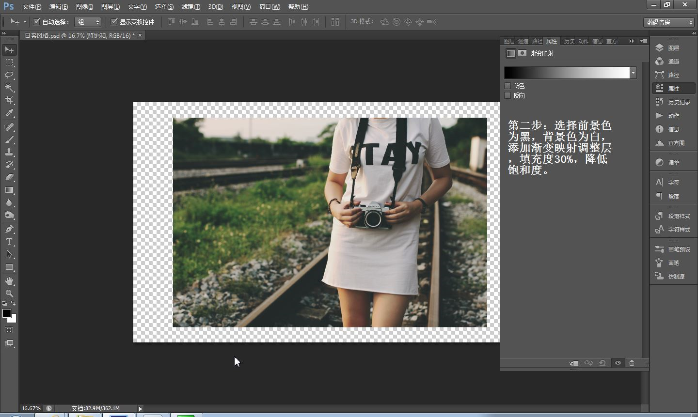Viewport: 698px width, 417px height.
Task: Open tool preset picker arrow in options bar
Action: point(25,22)
